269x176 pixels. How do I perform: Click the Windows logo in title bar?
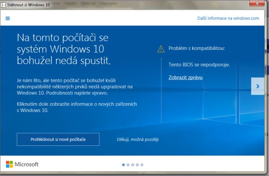[3, 5]
